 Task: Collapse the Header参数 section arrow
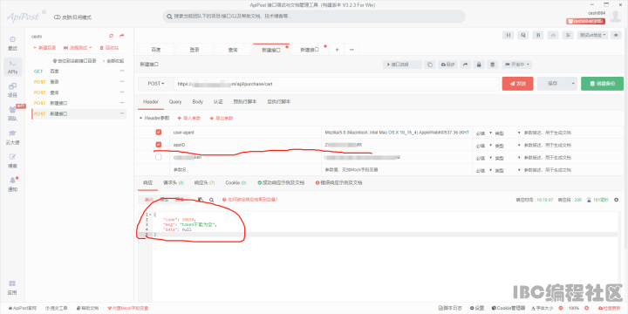140,119
